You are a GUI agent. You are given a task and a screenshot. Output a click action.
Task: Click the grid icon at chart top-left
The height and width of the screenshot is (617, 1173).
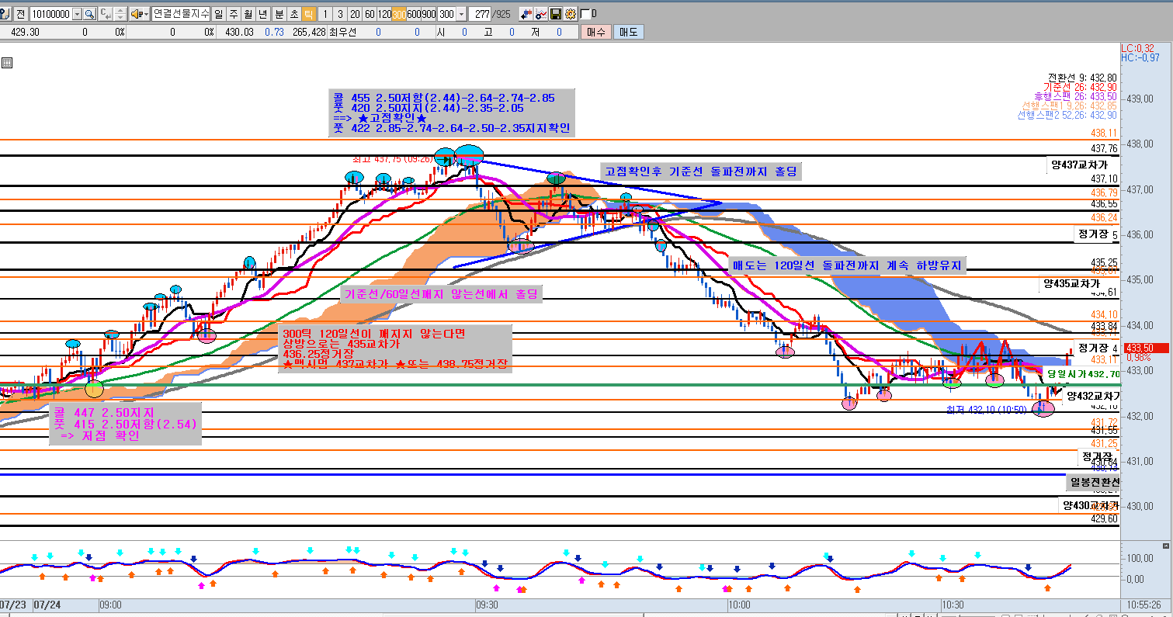pyautogui.click(x=7, y=63)
